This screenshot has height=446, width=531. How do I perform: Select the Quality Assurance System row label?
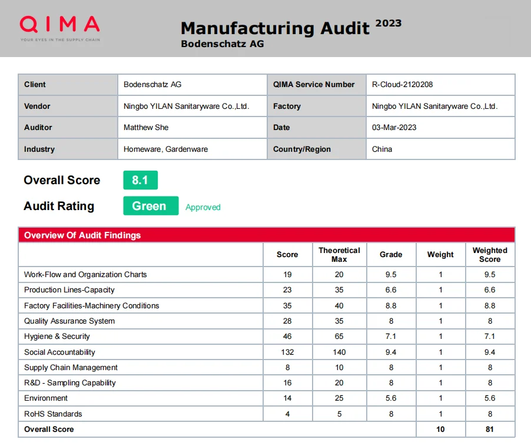pos(69,321)
